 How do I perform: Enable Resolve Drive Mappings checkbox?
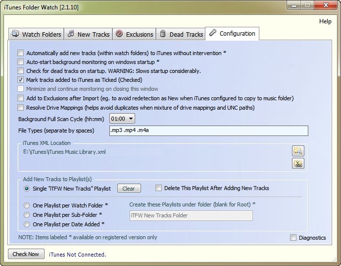tap(21, 107)
